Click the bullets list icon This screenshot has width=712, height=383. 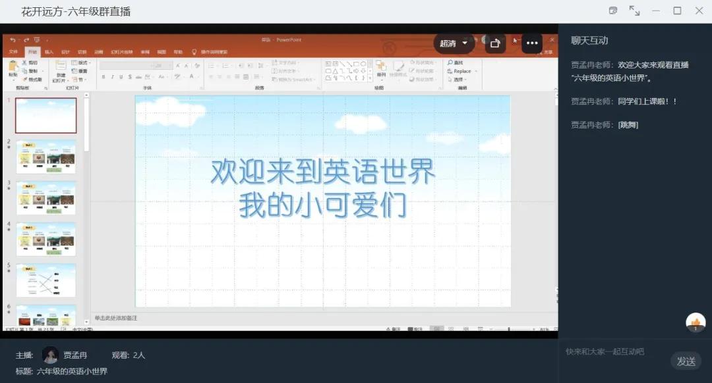[212, 66]
